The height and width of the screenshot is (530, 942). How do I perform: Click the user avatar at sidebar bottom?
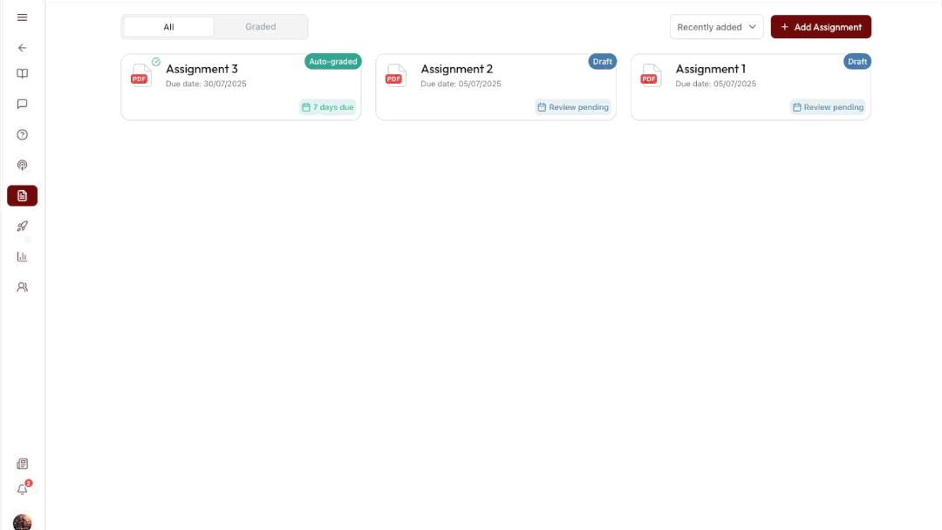coord(23,522)
